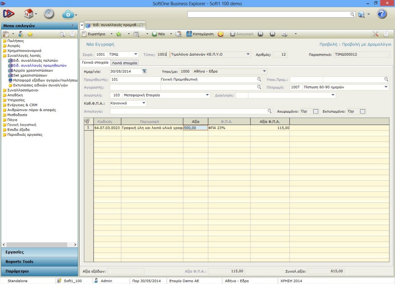Select the Ειδ. συναλλαγές προμηθ... document tab
The height and width of the screenshot is (284, 395).
(x=115, y=25)
